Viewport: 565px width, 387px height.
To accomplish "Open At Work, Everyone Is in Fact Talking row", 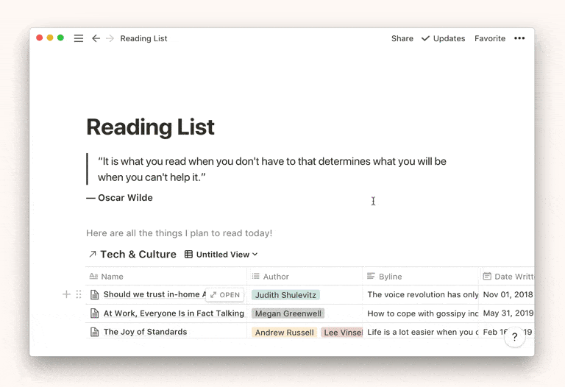I will (x=174, y=313).
